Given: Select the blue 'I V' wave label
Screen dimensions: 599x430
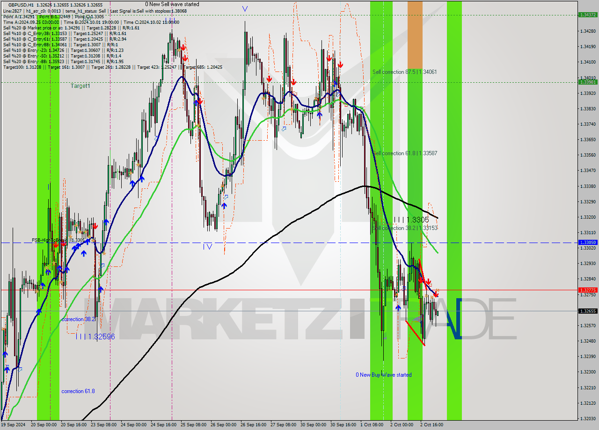Looking at the screenshot, I should tap(207, 247).
